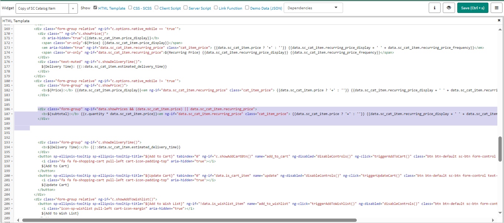This screenshot has height=223, width=504.
Task: Click ${Add to Cart} text on line 198
Action: 55,166
